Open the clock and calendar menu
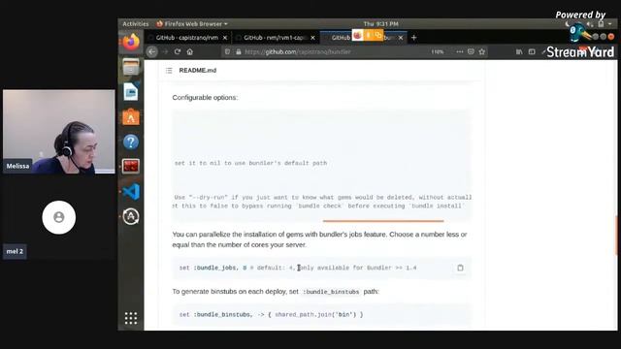 [381, 23]
